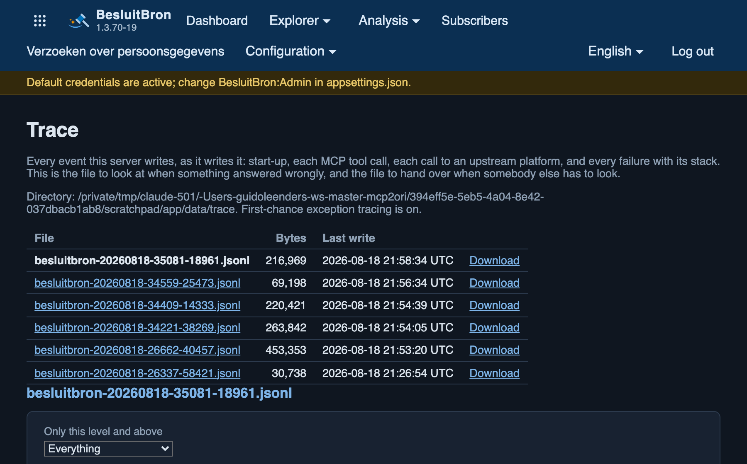Screen dimensions: 747x464
Task: Open the Configuration dropdown
Action: [x=291, y=51]
